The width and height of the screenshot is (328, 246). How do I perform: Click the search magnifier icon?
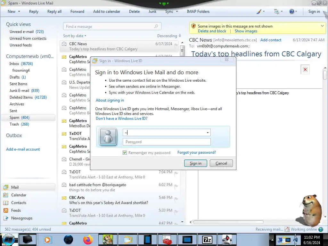coord(156,26)
